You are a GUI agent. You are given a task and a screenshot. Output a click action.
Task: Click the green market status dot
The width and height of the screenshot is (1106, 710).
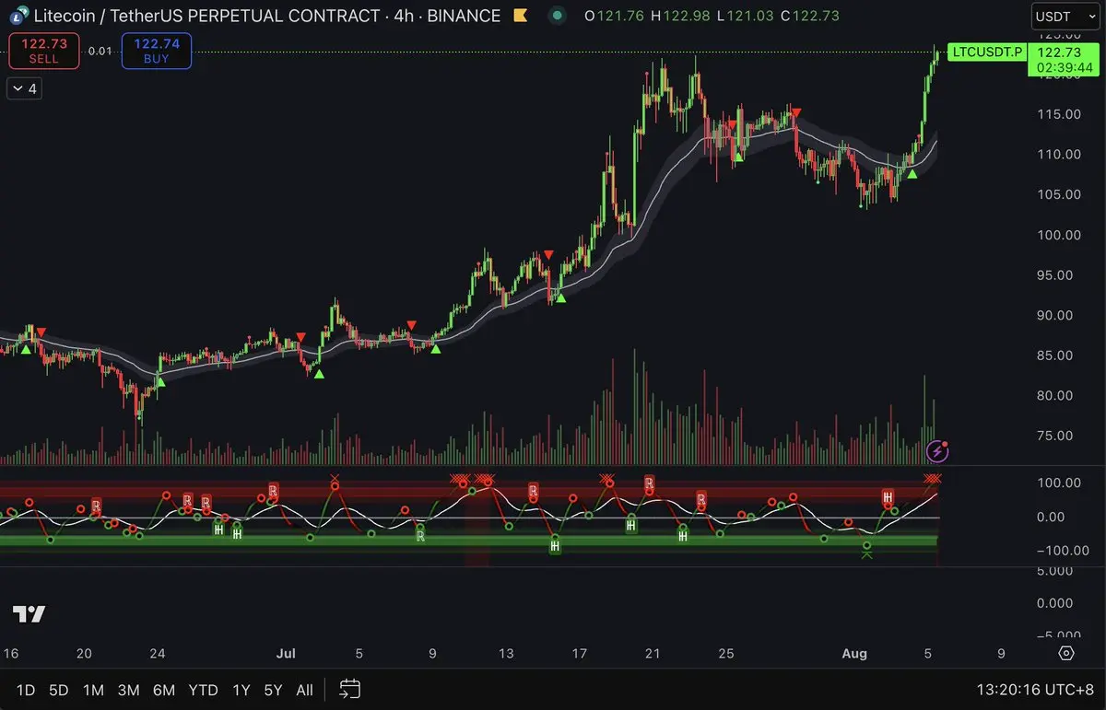557,16
